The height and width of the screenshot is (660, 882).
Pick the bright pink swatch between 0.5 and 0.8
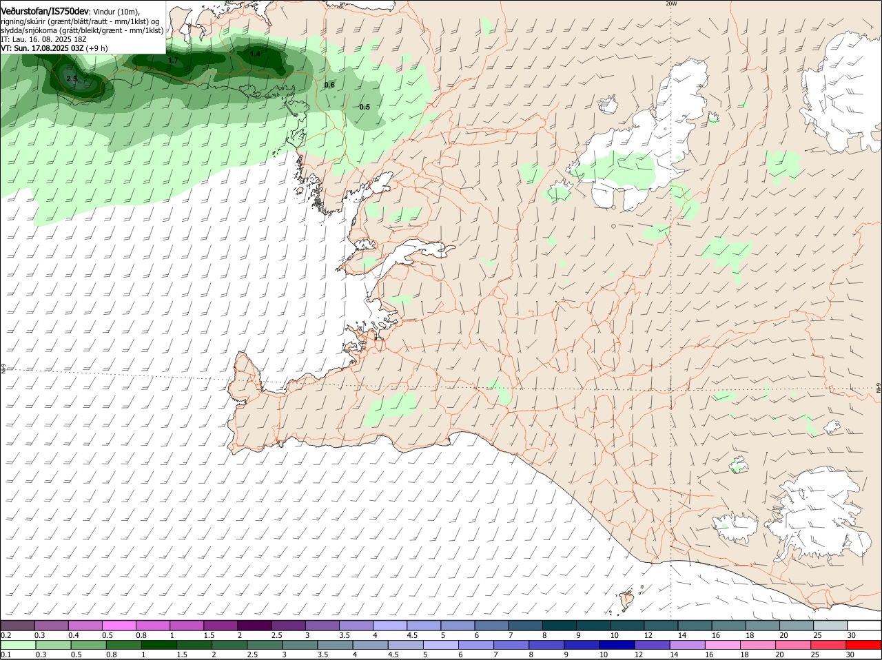pos(119,625)
